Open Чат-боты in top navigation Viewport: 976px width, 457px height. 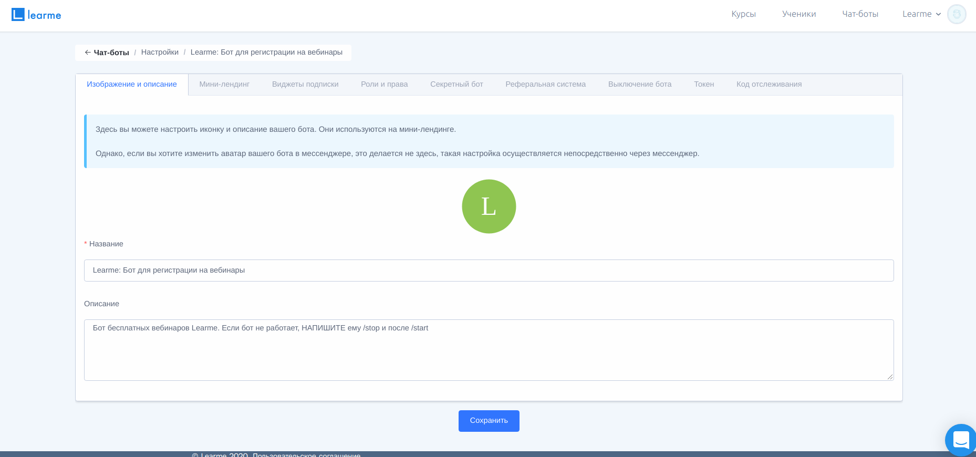860,14
